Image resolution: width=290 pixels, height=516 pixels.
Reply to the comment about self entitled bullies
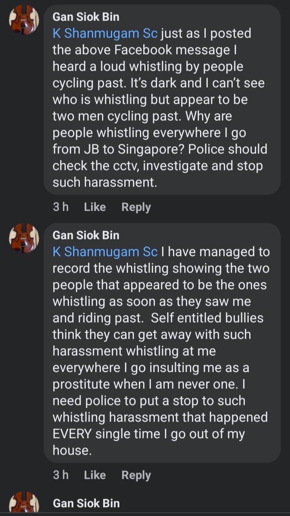tap(136, 475)
